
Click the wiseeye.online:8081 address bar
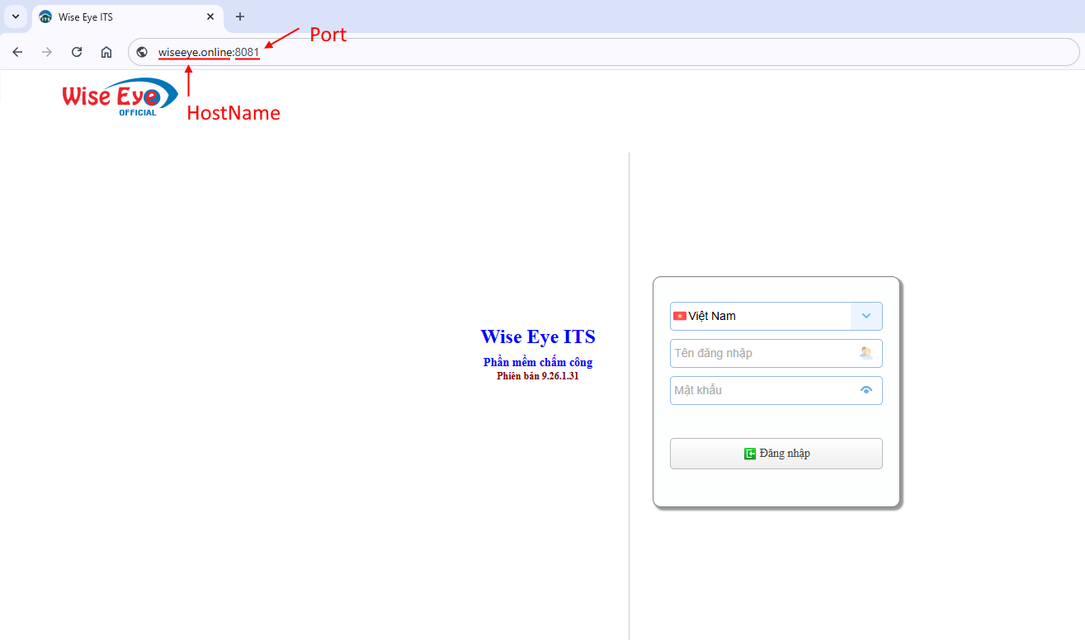(x=578, y=52)
